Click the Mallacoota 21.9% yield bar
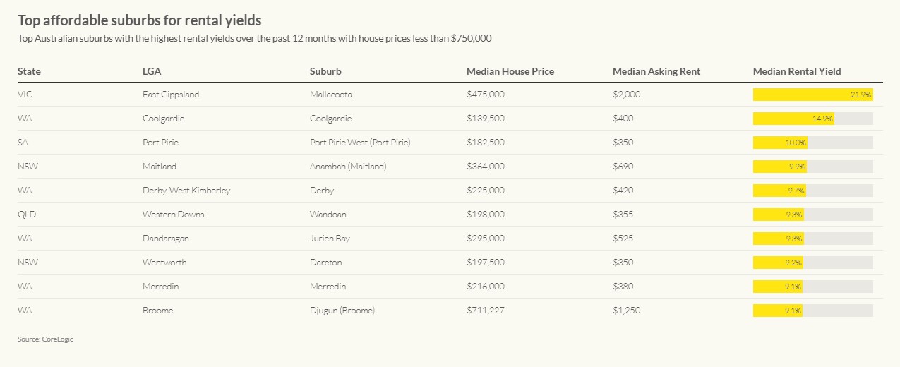 [x=812, y=95]
